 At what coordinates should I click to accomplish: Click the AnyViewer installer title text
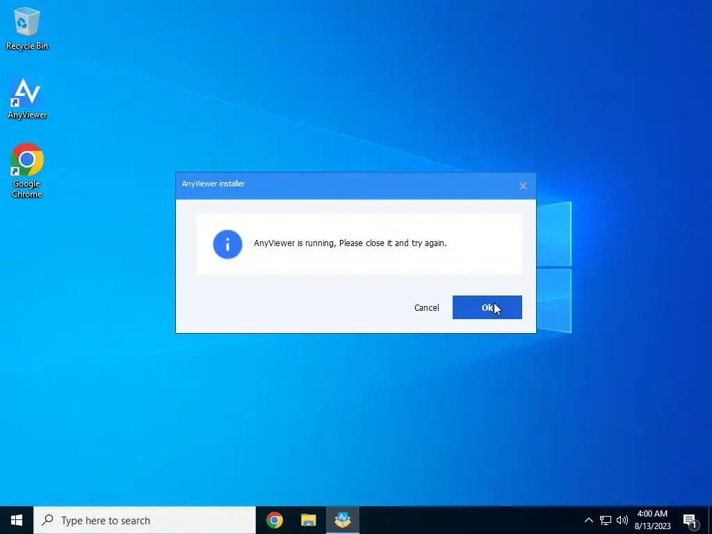[x=213, y=184]
